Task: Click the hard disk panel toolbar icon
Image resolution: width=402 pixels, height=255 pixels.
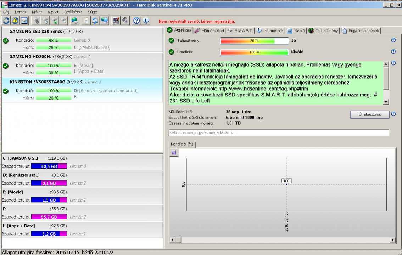Action: coord(24,21)
